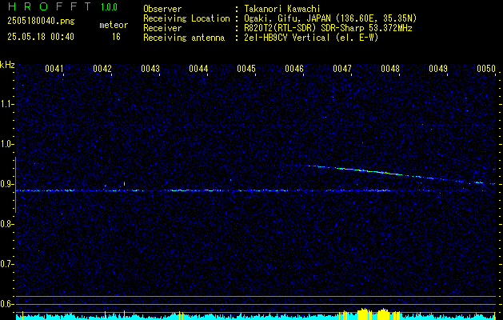Click the 0.6 kHz axis label
Image resolution: width=503 pixels, height=320 pixels.
(x=6, y=304)
